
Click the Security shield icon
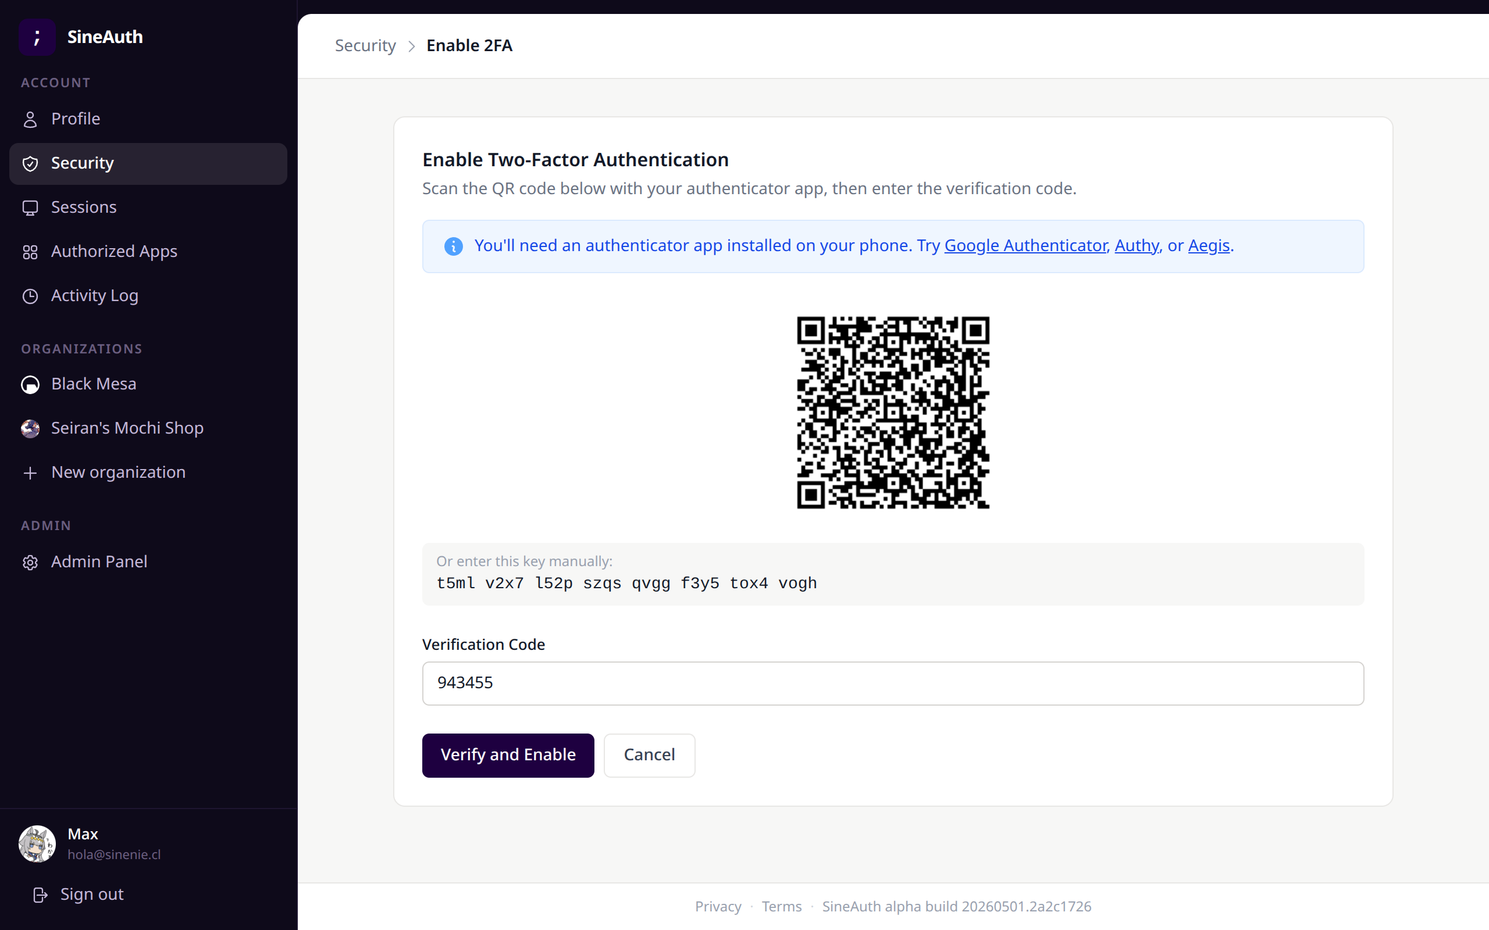click(30, 163)
